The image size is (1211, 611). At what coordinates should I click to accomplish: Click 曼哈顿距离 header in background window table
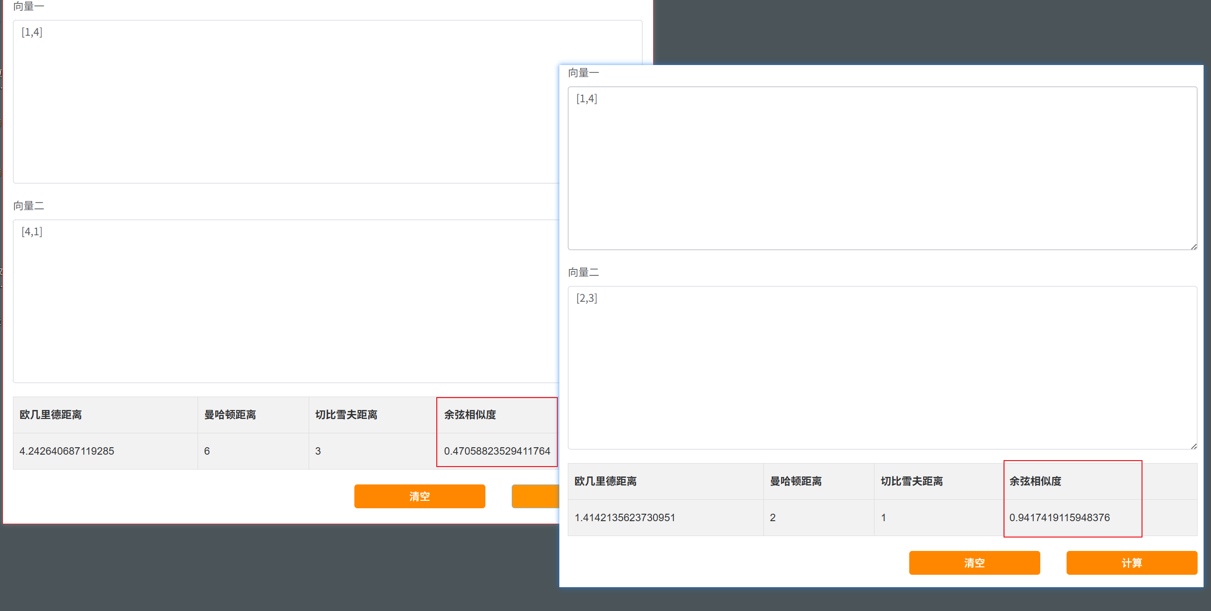tap(230, 414)
